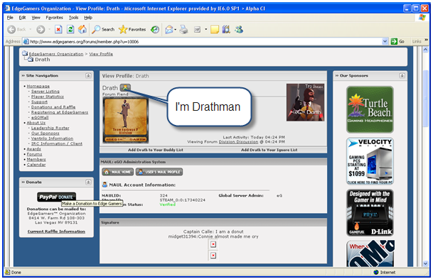Viewport: 433px width, 279px height.
Task: Click the online status icon beside Drath
Action: 125,87
